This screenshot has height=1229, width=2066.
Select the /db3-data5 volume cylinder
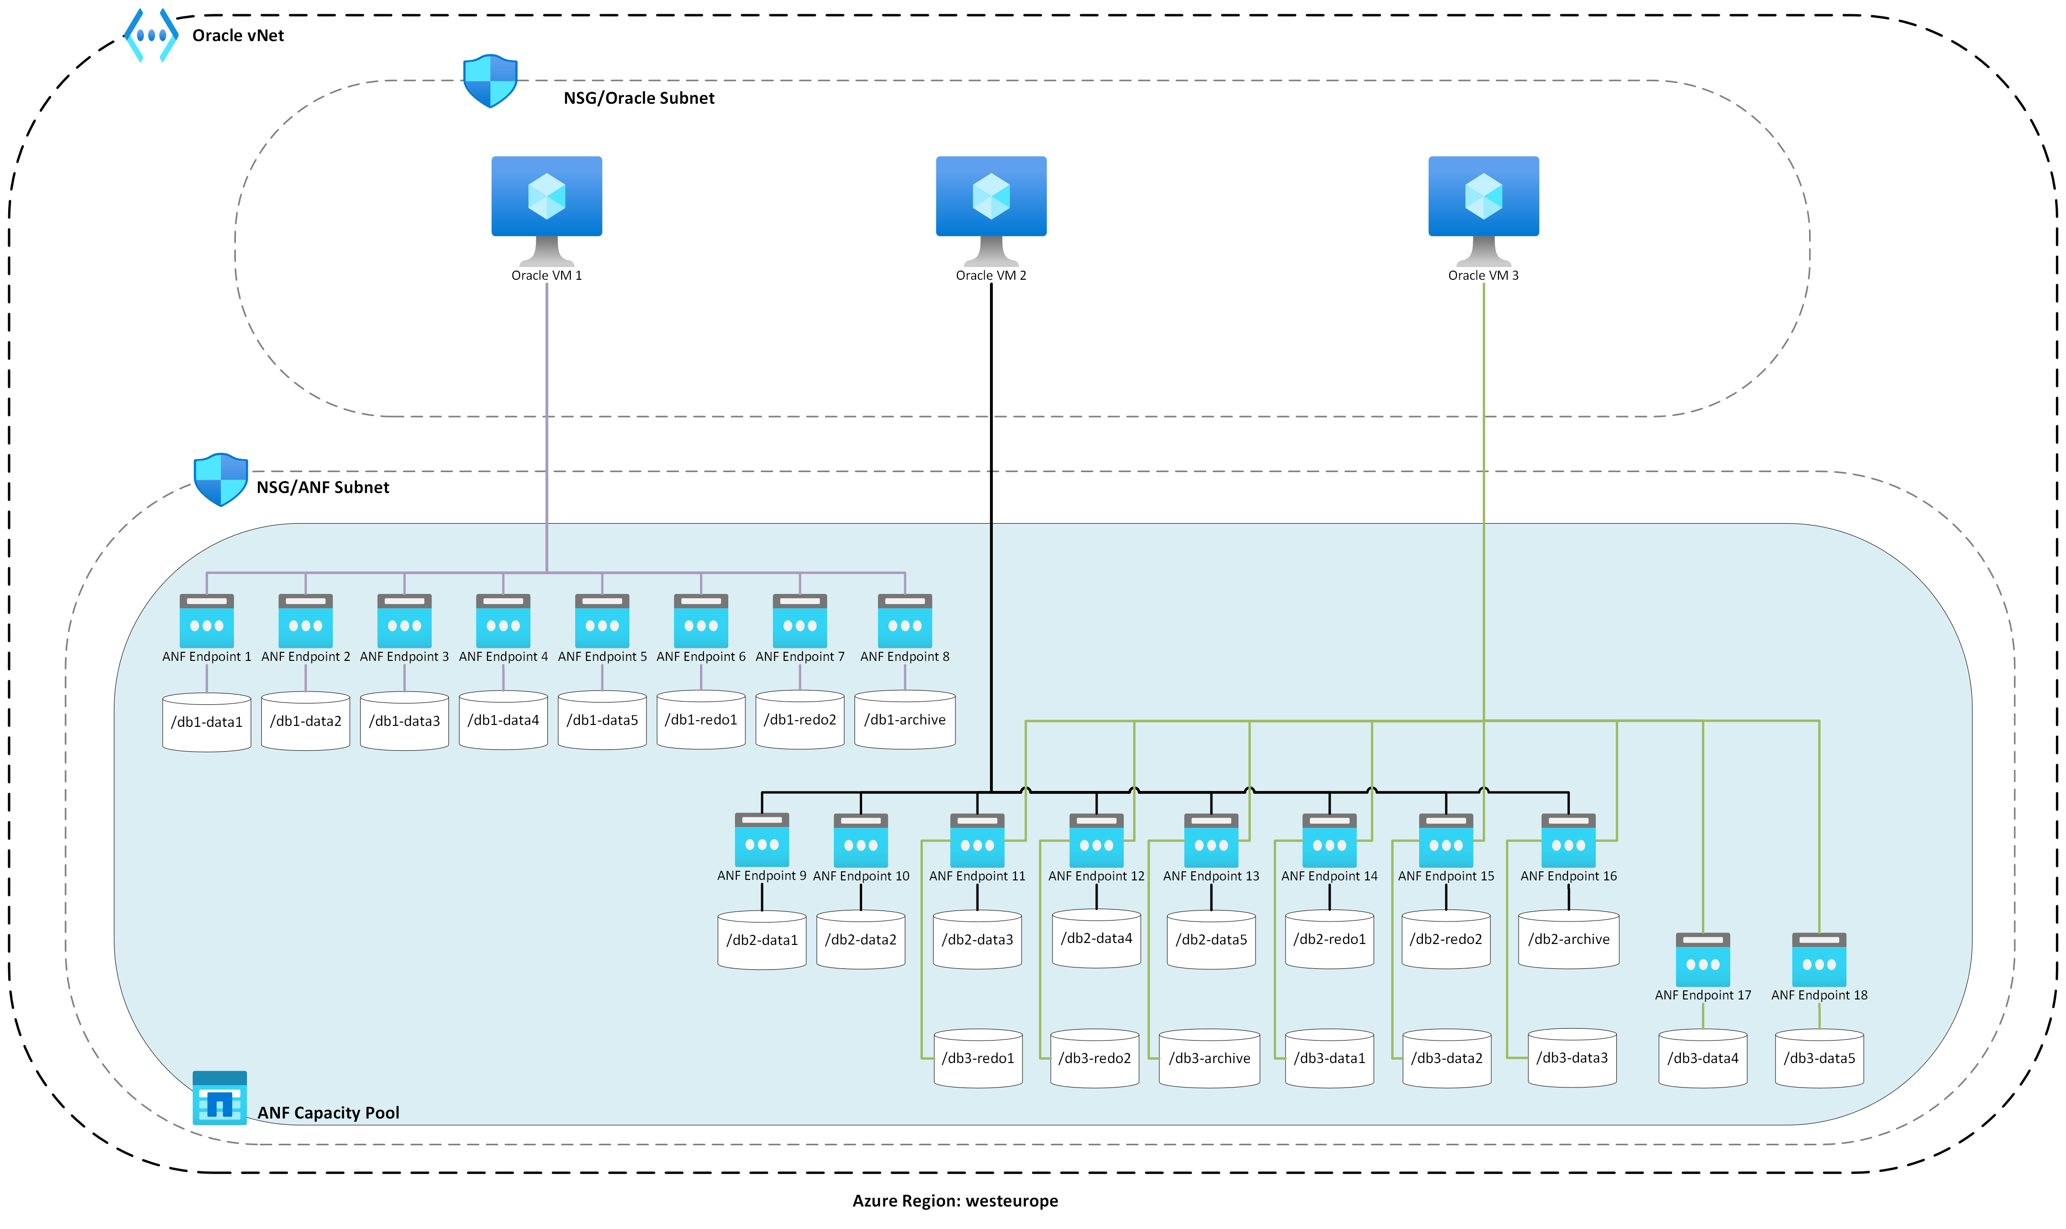[1819, 1058]
